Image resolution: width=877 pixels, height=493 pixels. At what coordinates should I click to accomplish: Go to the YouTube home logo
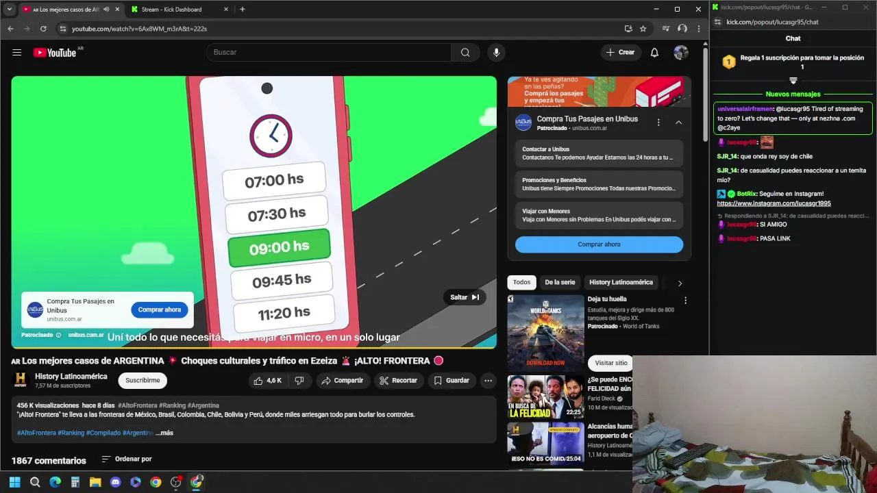[x=54, y=53]
